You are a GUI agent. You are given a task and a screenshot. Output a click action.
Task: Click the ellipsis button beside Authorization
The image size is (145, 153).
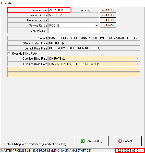(108, 31)
